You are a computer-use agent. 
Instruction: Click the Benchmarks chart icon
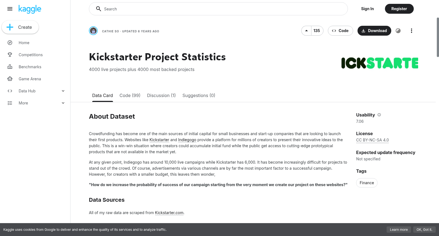tap(10, 67)
